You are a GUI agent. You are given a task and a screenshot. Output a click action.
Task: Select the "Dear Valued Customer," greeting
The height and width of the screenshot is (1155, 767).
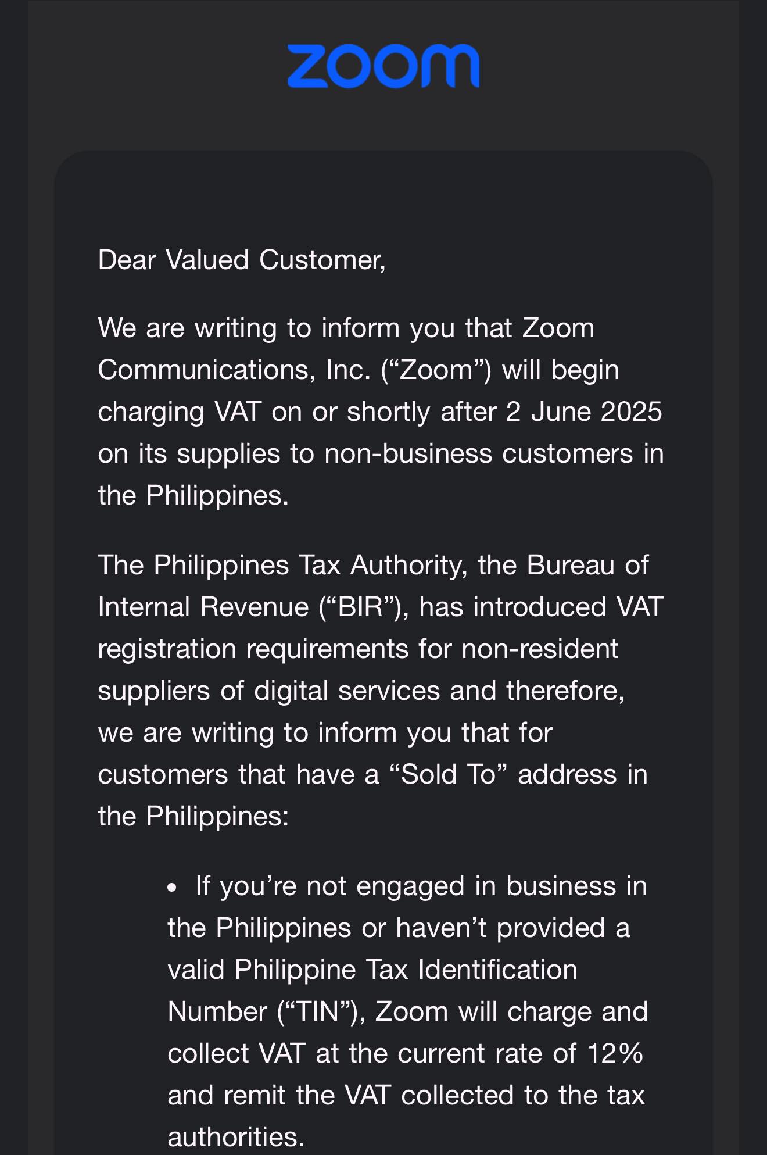tap(242, 260)
